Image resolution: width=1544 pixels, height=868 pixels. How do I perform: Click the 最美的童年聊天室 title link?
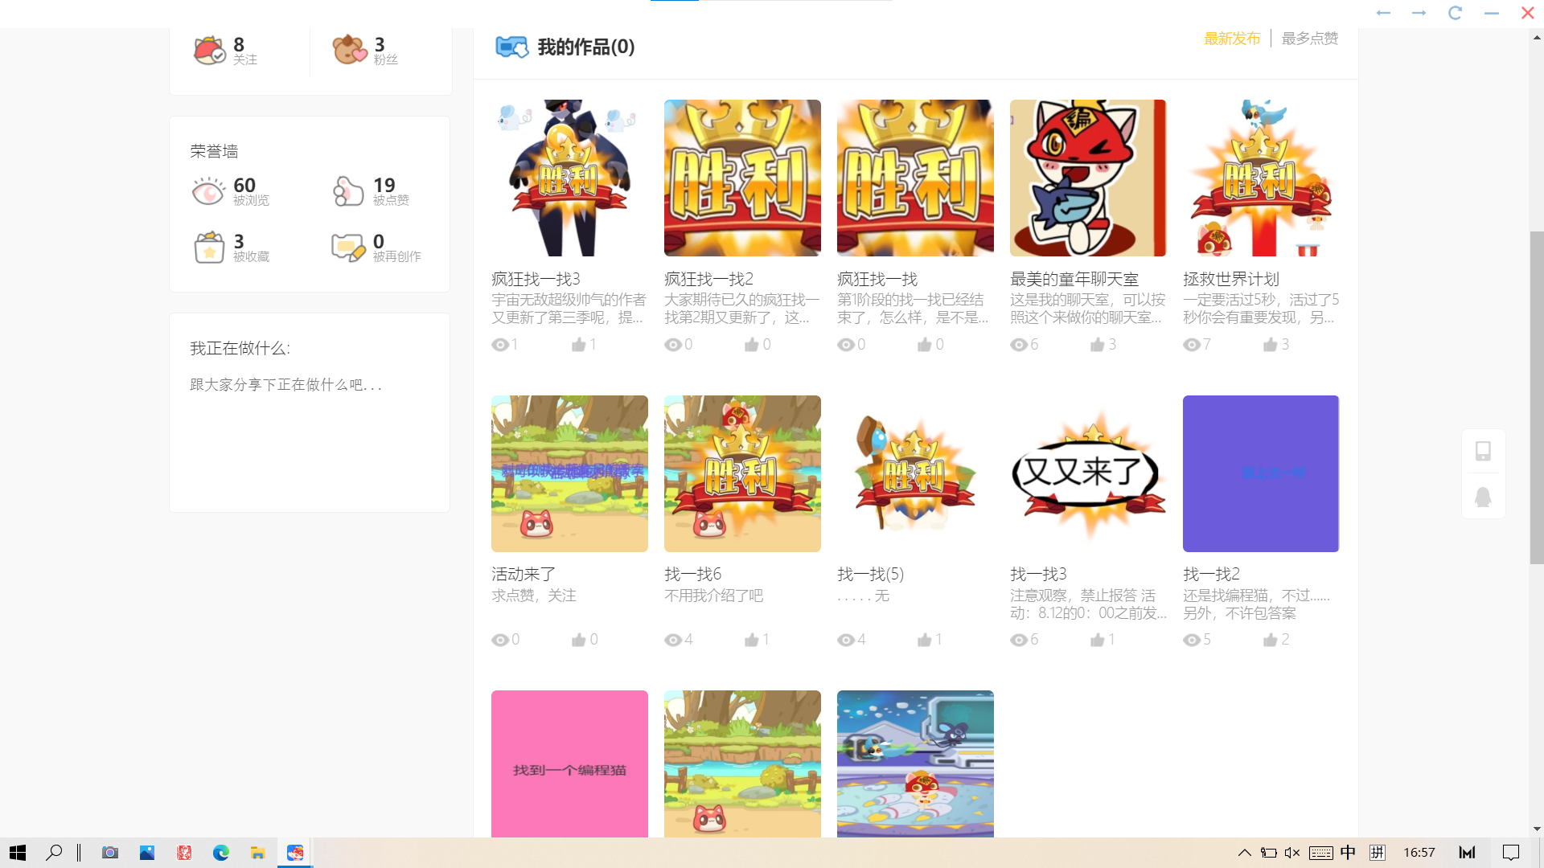pos(1074,279)
